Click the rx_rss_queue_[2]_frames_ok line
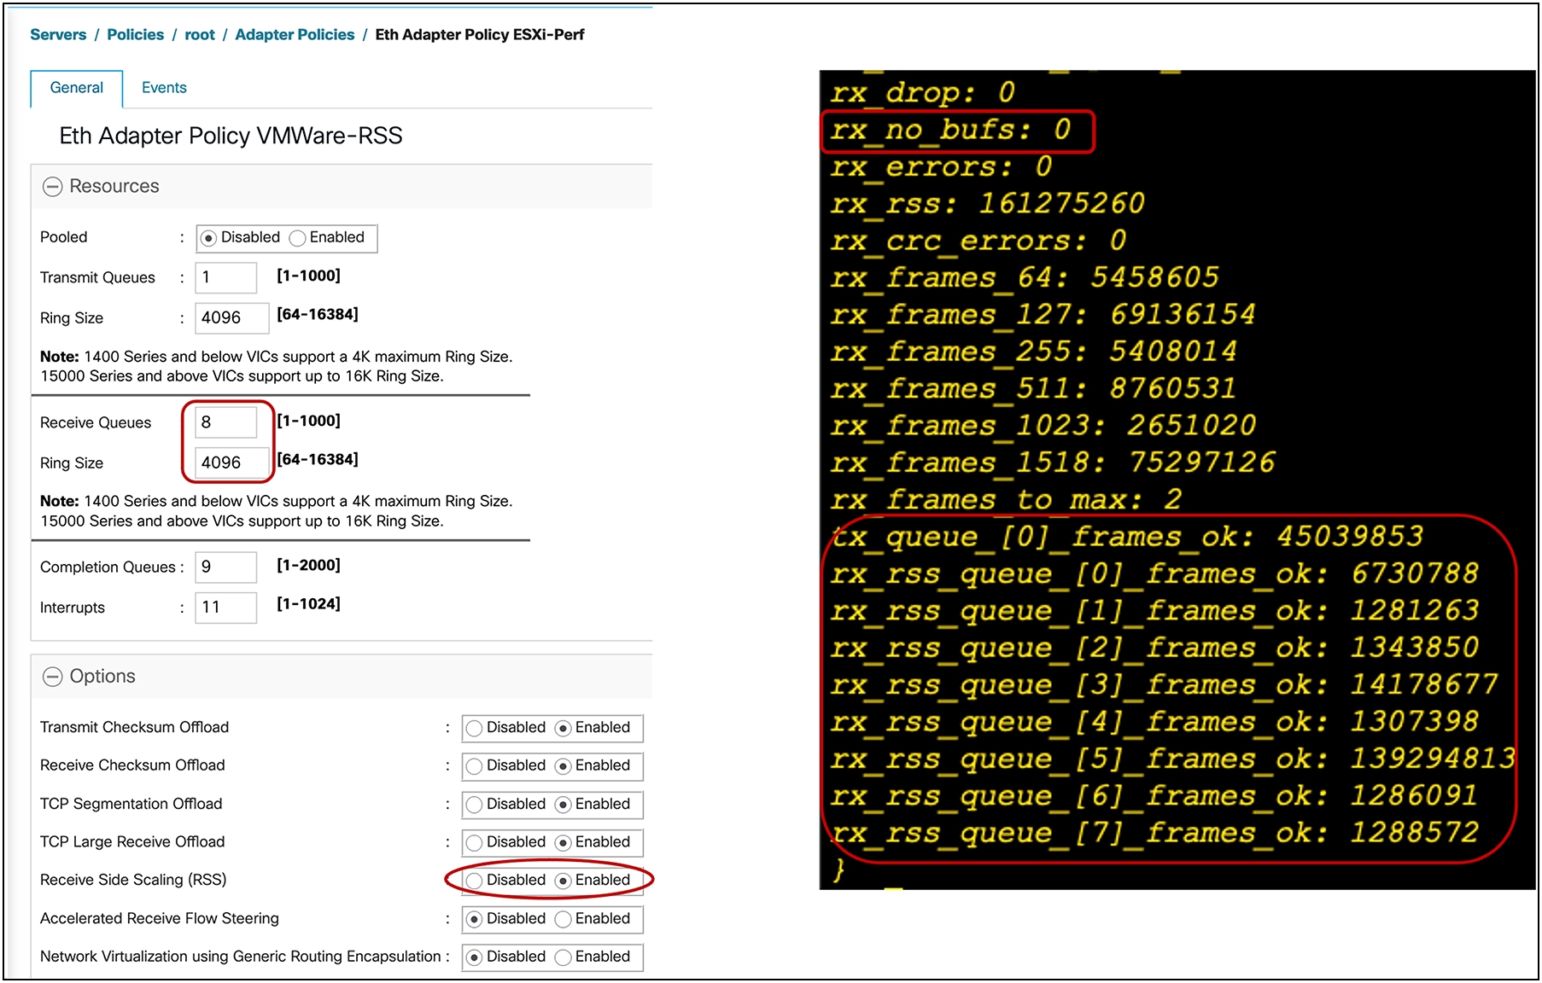The height and width of the screenshot is (983, 1542). tap(1154, 649)
